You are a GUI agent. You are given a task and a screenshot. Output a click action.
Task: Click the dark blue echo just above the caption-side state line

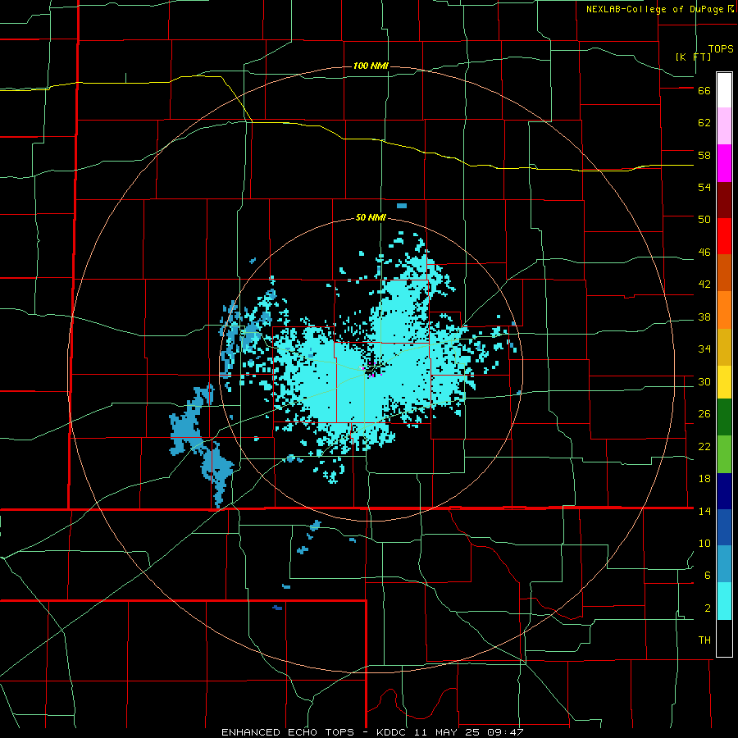[x=277, y=608]
